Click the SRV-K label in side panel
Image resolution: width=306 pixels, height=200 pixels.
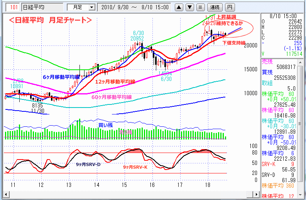269,164
